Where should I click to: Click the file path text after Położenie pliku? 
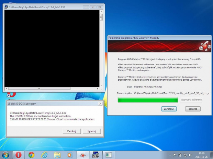[172, 93]
